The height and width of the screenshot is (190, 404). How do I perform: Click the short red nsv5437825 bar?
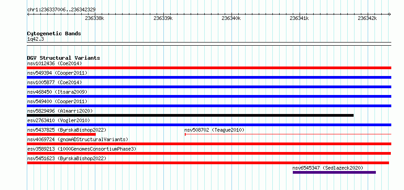(x=61, y=134)
